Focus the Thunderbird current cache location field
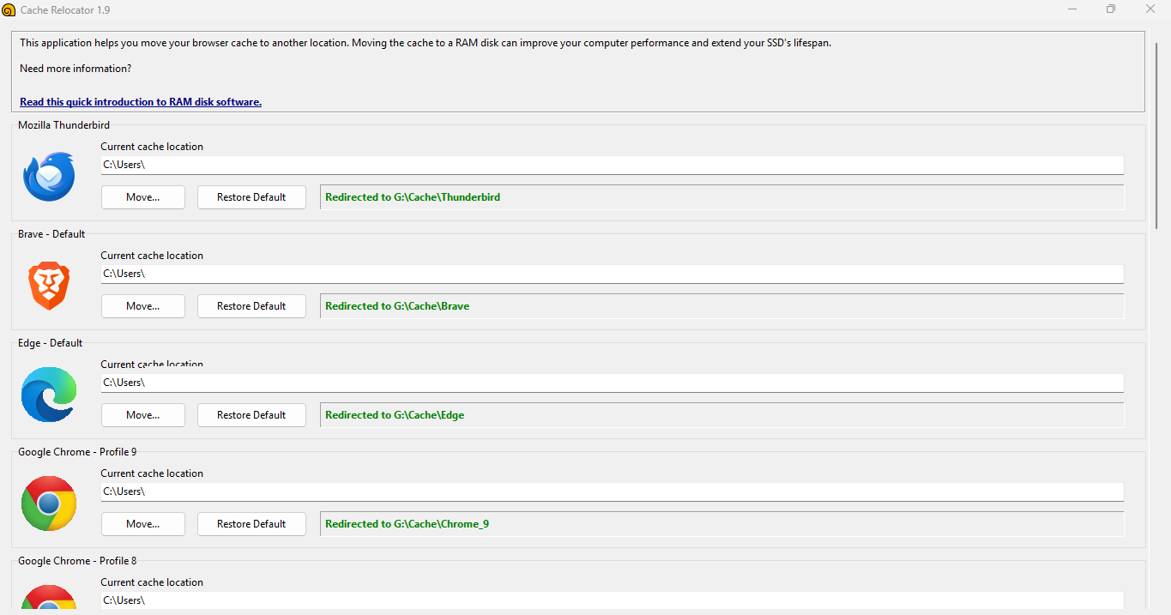 613,165
